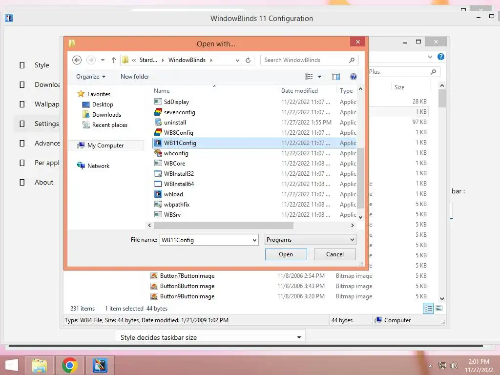Open the Organize dropdown menu

[90, 77]
